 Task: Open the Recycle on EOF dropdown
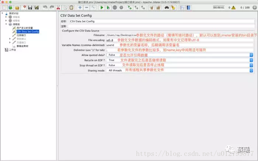click(251, 60)
